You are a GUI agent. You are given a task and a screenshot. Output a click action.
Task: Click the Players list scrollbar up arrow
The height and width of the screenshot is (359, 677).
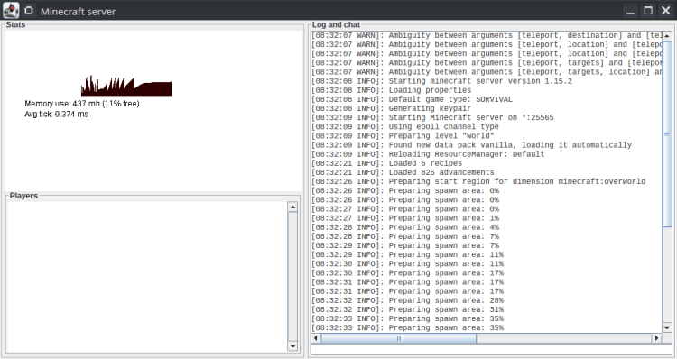click(292, 207)
